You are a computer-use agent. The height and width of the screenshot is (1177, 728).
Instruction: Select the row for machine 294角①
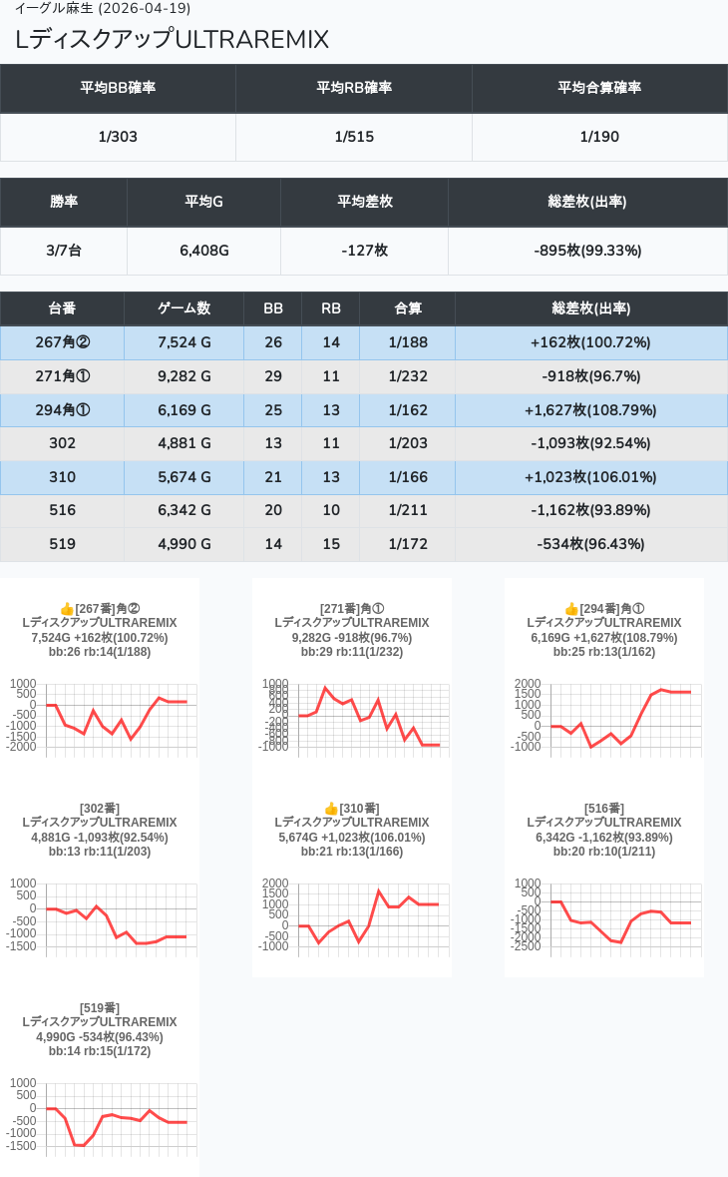(62, 410)
